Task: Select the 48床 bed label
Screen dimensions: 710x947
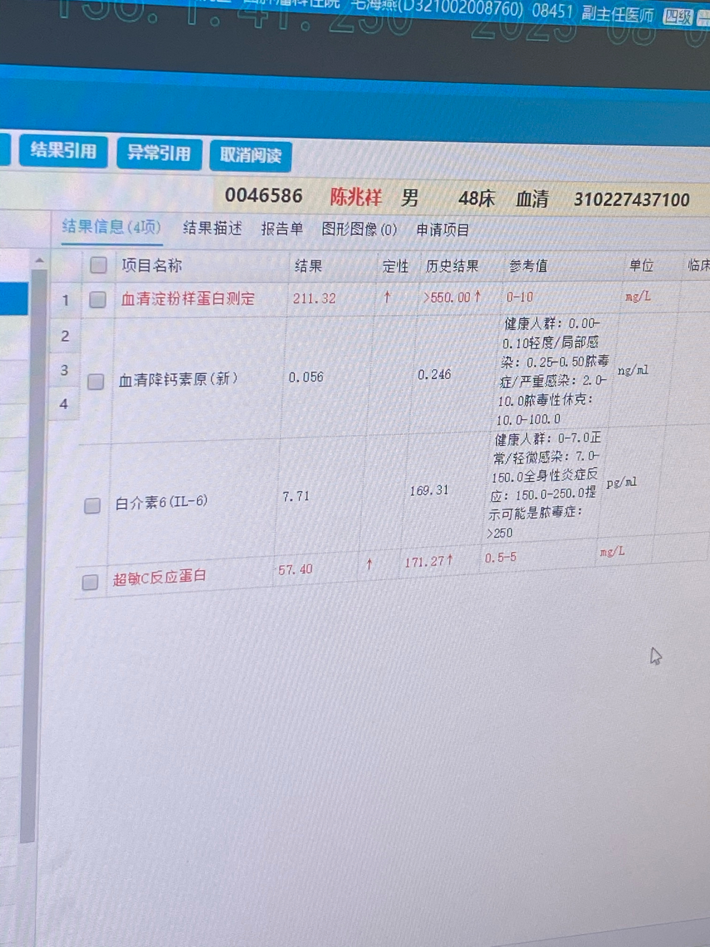Action: (476, 198)
